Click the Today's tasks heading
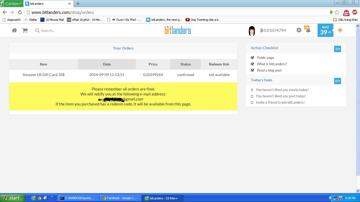360x202 pixels. (x=261, y=80)
